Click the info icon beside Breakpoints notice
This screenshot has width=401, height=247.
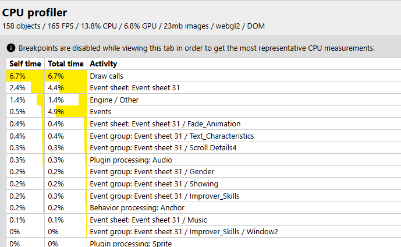click(x=11, y=48)
